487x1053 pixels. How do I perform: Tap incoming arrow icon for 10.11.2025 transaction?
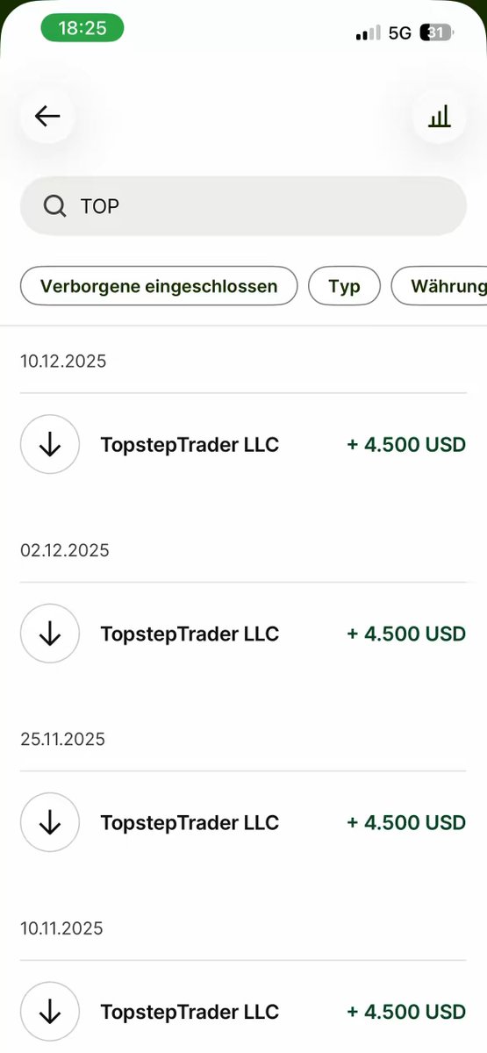(x=50, y=1012)
